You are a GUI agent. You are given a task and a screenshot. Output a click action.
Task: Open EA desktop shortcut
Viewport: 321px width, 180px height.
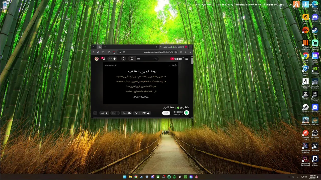click(305, 31)
